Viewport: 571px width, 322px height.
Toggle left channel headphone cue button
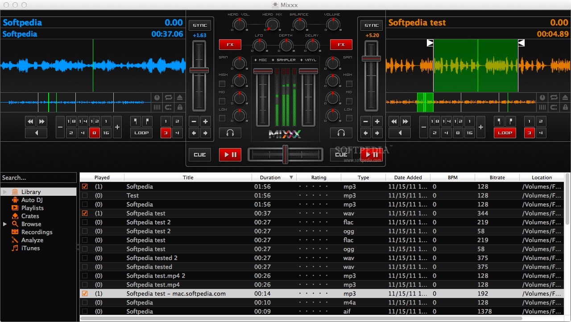point(230,133)
